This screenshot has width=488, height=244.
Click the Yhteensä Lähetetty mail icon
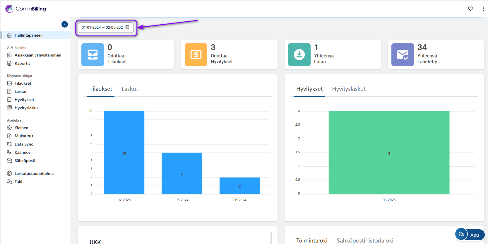coord(403,55)
